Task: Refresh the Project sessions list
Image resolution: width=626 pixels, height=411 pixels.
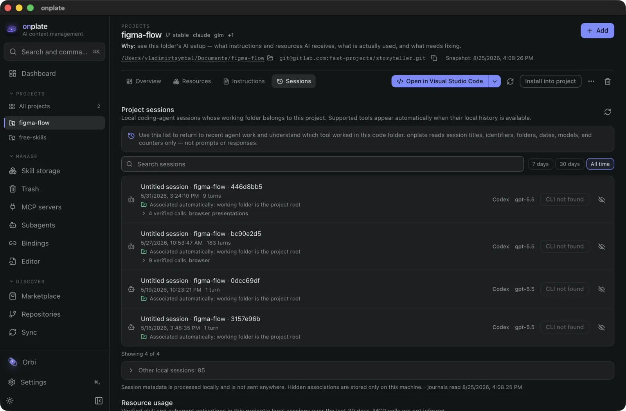Action: pos(608,112)
